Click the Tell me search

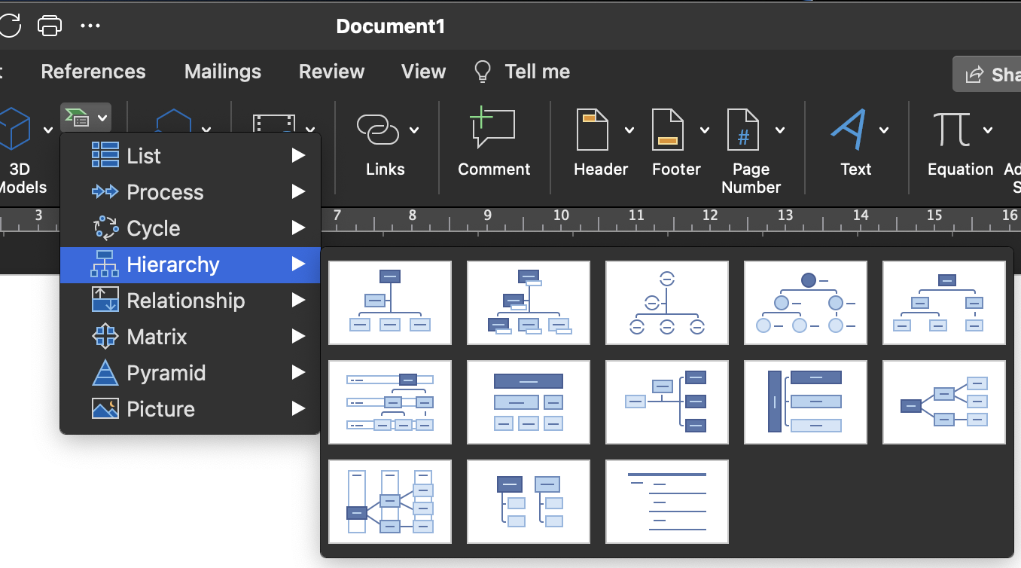(521, 72)
